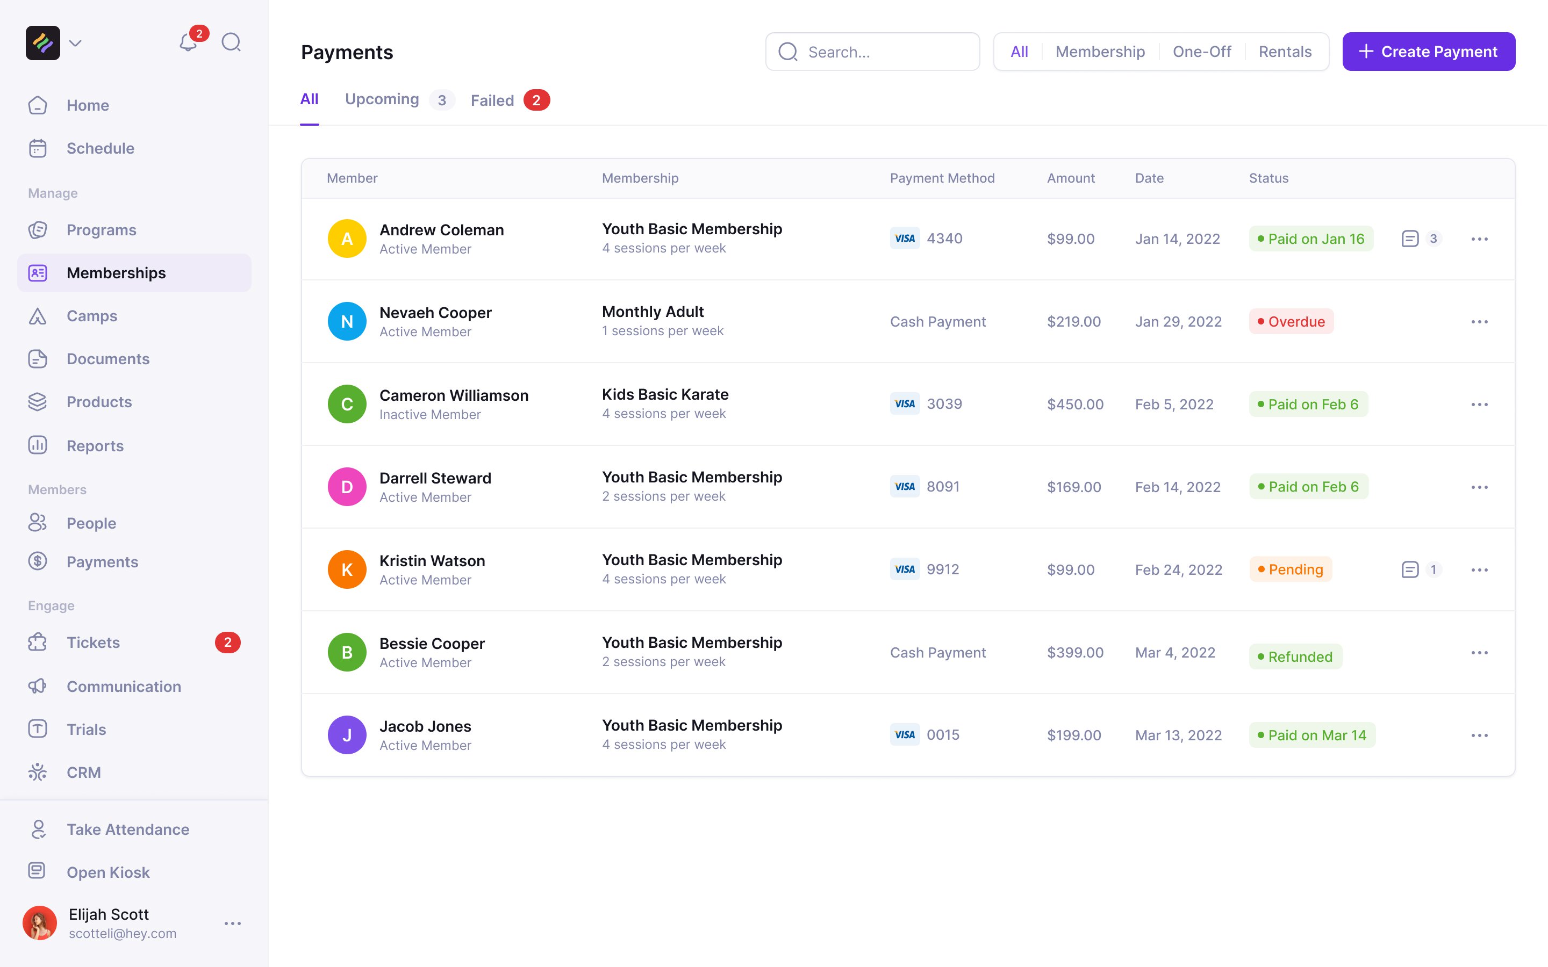Open the notifications bell
The width and height of the screenshot is (1548, 967).
pos(188,43)
